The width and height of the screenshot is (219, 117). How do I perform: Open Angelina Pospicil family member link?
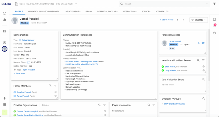[x=24, y=92]
